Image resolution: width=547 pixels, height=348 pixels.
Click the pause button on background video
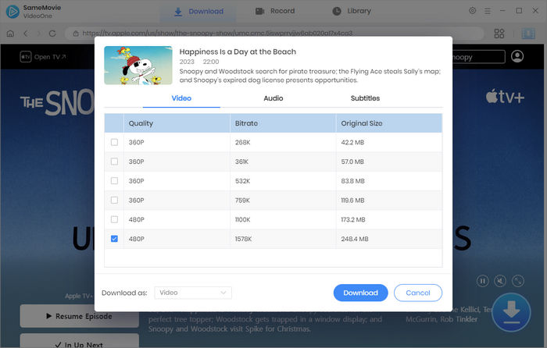(483, 281)
